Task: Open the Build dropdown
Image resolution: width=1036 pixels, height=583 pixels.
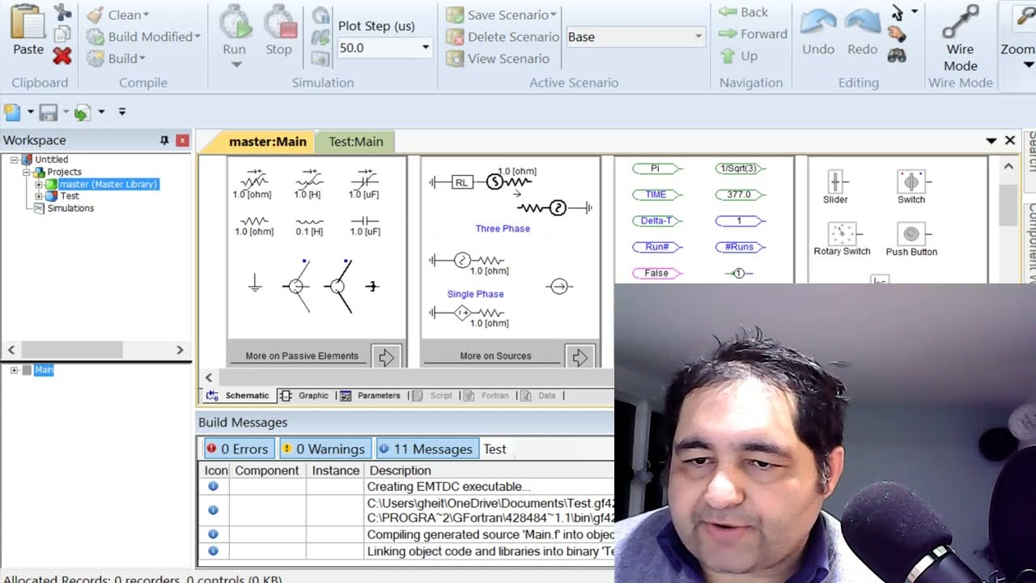Action: (117, 58)
